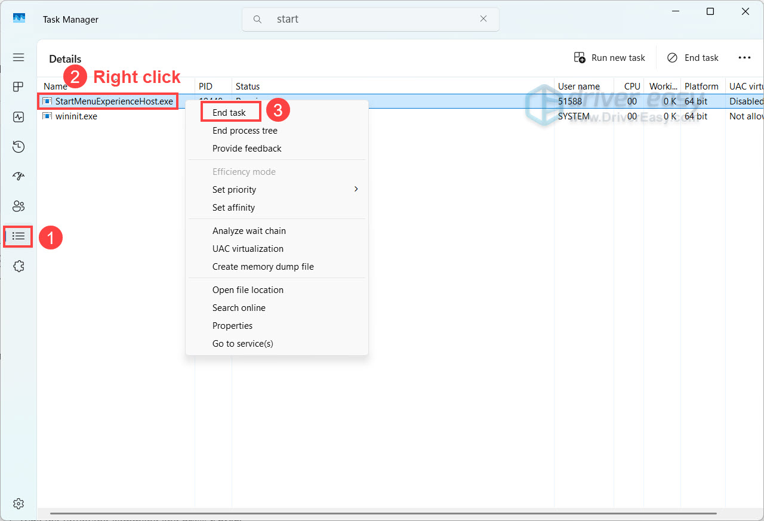Click the Not allowed UAC cell
Screen dimensions: 764x521
pyautogui.click(x=746, y=116)
